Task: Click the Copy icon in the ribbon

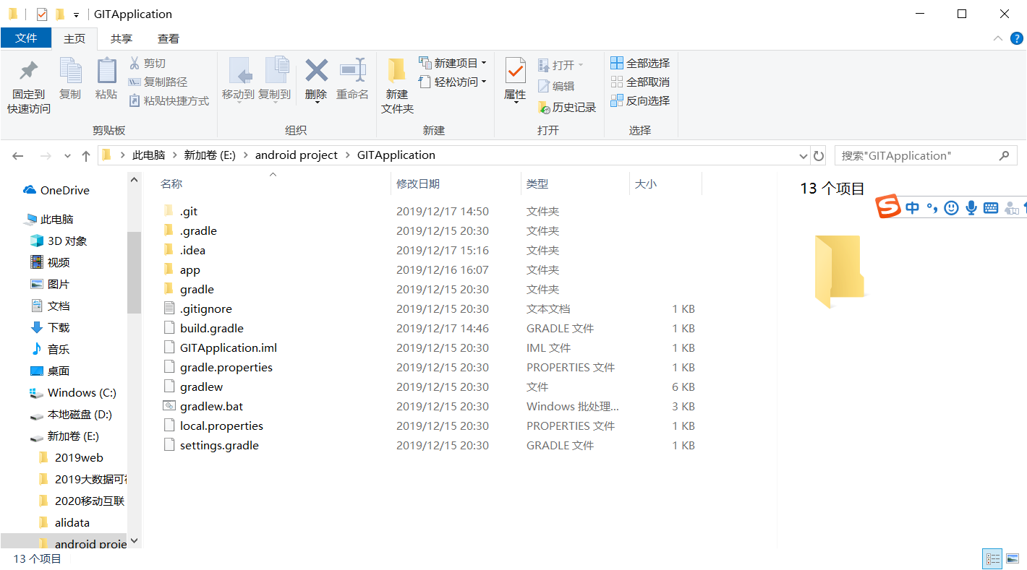Action: tap(70, 71)
